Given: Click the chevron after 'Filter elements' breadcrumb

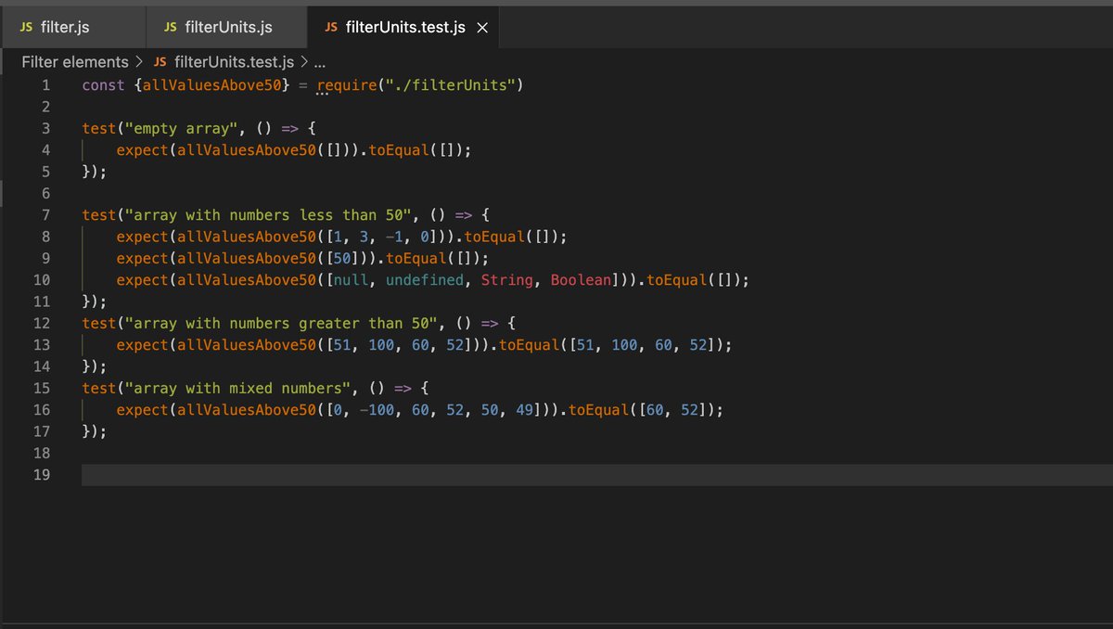Looking at the screenshot, I should [x=139, y=62].
